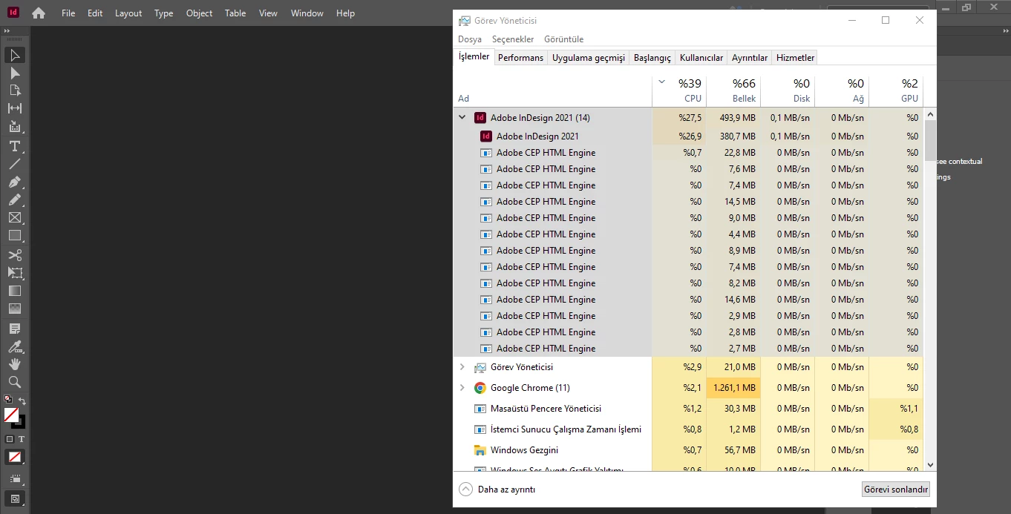Image resolution: width=1011 pixels, height=514 pixels.
Task: Sort by Ad column header
Action: [x=552, y=91]
